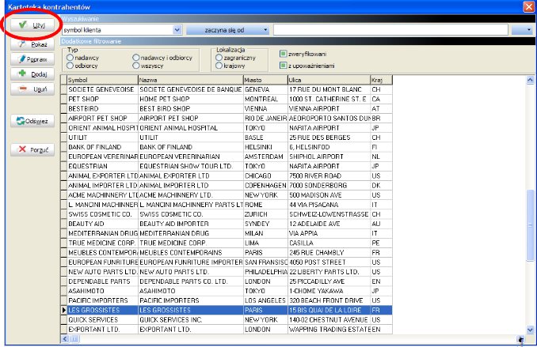Select the LOS ANGELES city cell
This screenshot has width=537, height=347.
[x=265, y=300]
